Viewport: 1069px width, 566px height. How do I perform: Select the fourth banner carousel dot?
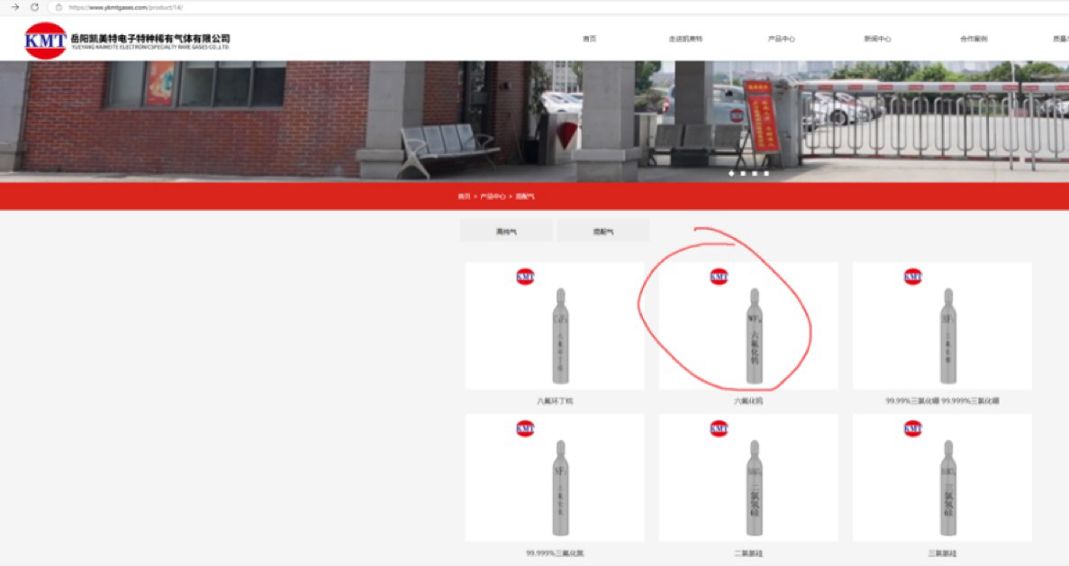tap(766, 173)
